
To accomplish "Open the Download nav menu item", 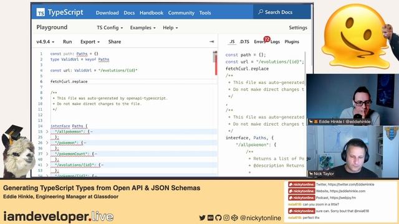I will [x=107, y=12].
